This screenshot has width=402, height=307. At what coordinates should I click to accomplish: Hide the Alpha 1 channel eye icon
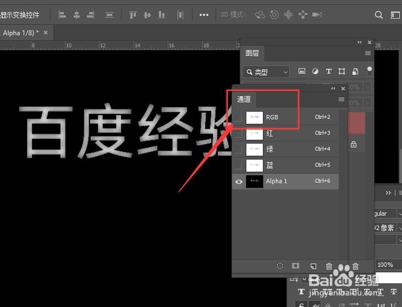[x=239, y=182]
